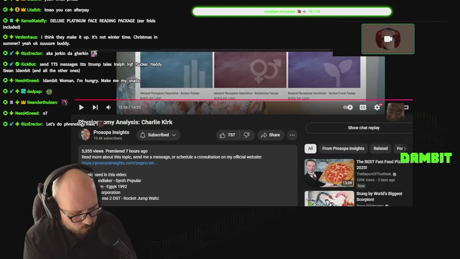460x259 pixels.
Task: Click the video title Physiognomy Analysis: Charlie Kirk
Action: click(x=125, y=122)
